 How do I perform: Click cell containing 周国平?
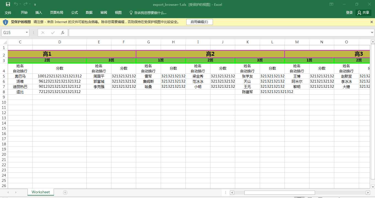pyautogui.click(x=99, y=76)
